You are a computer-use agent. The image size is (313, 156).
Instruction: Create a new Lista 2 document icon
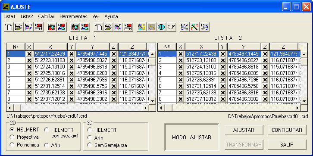pos(98,27)
